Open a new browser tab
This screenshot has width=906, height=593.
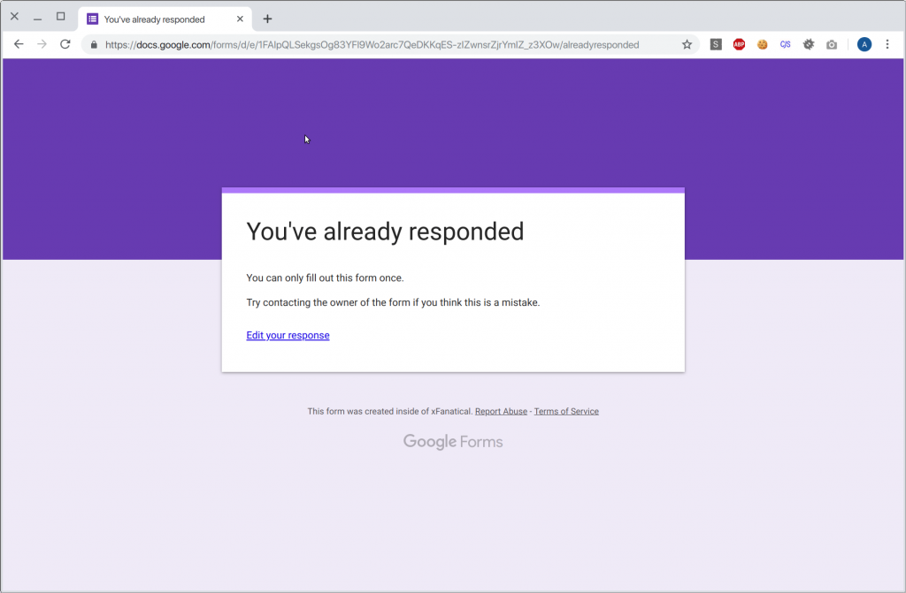267,19
